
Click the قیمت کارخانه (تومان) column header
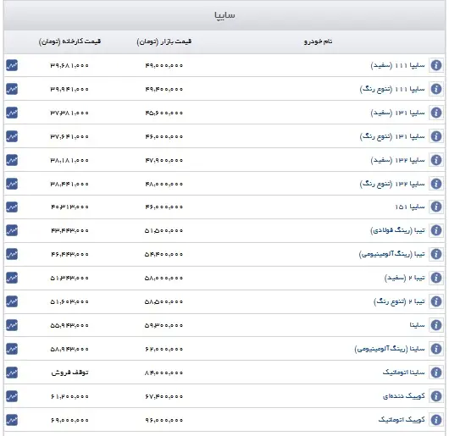(x=69, y=41)
